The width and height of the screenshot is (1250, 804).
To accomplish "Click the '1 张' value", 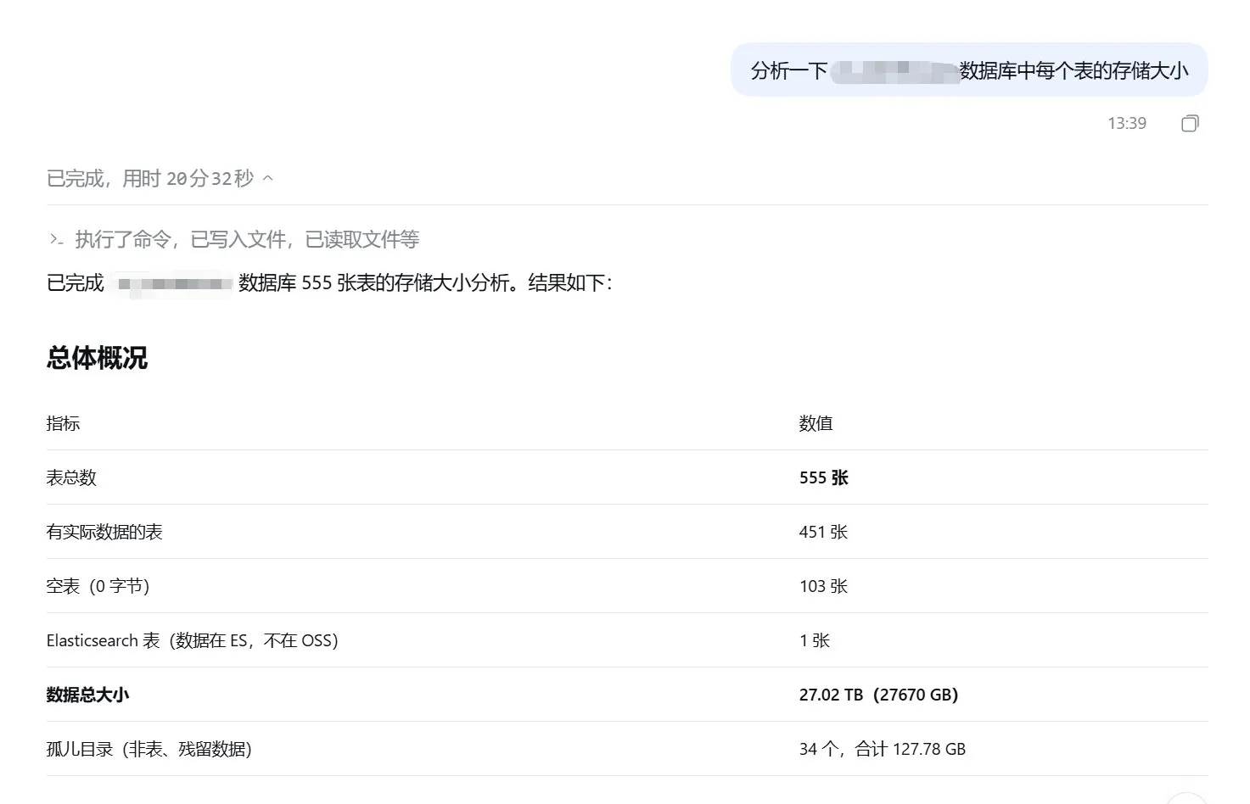I will point(815,640).
